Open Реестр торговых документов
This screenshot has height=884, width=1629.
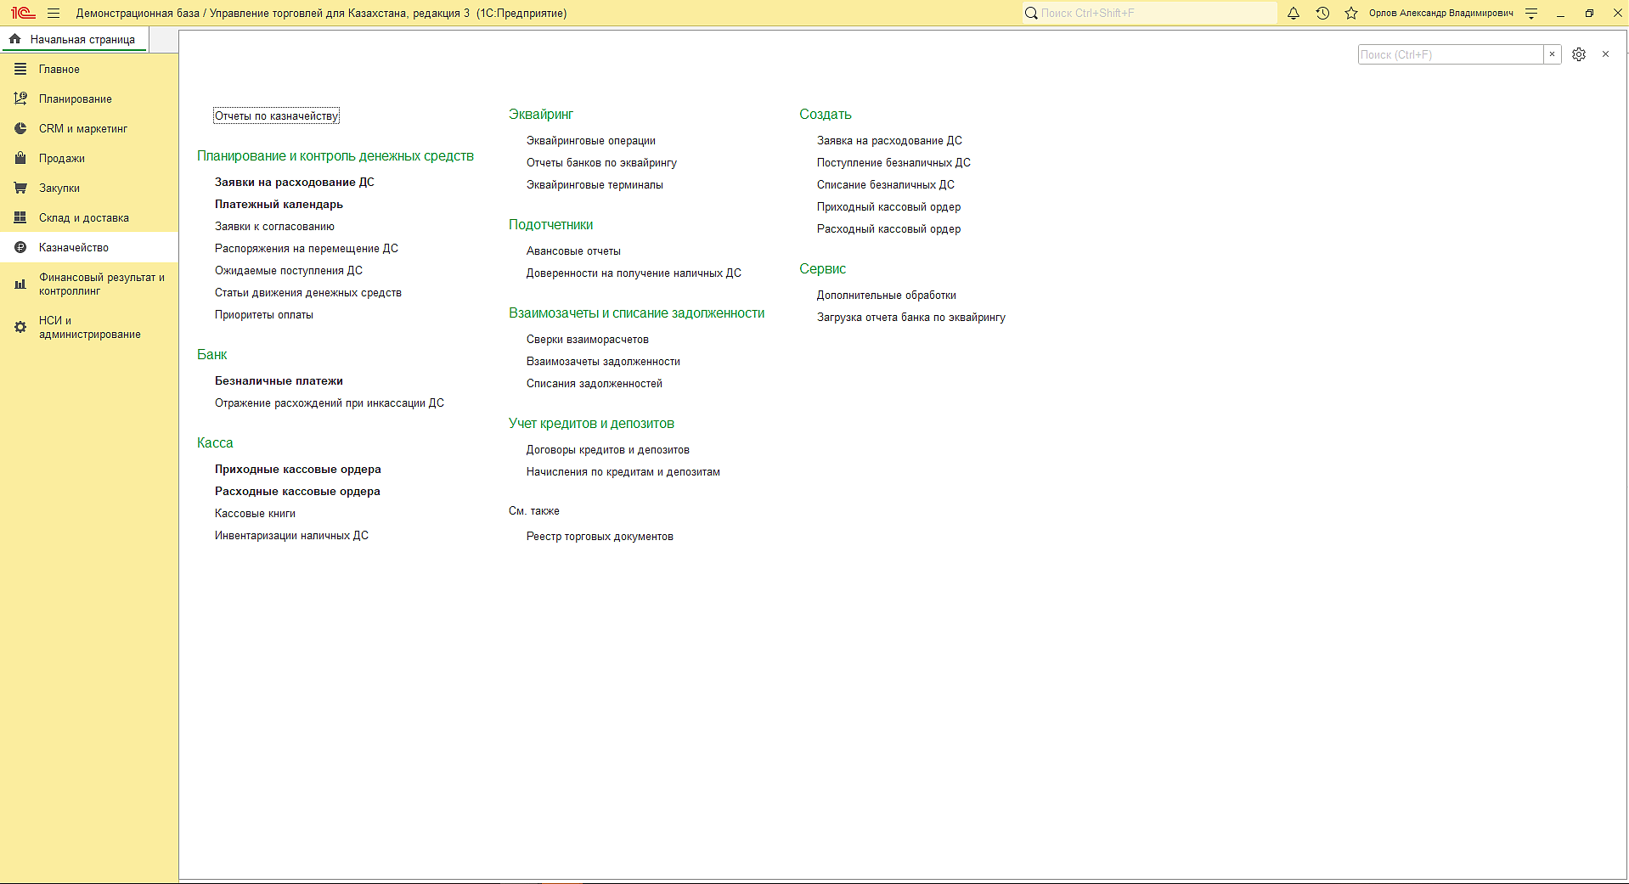click(x=600, y=536)
